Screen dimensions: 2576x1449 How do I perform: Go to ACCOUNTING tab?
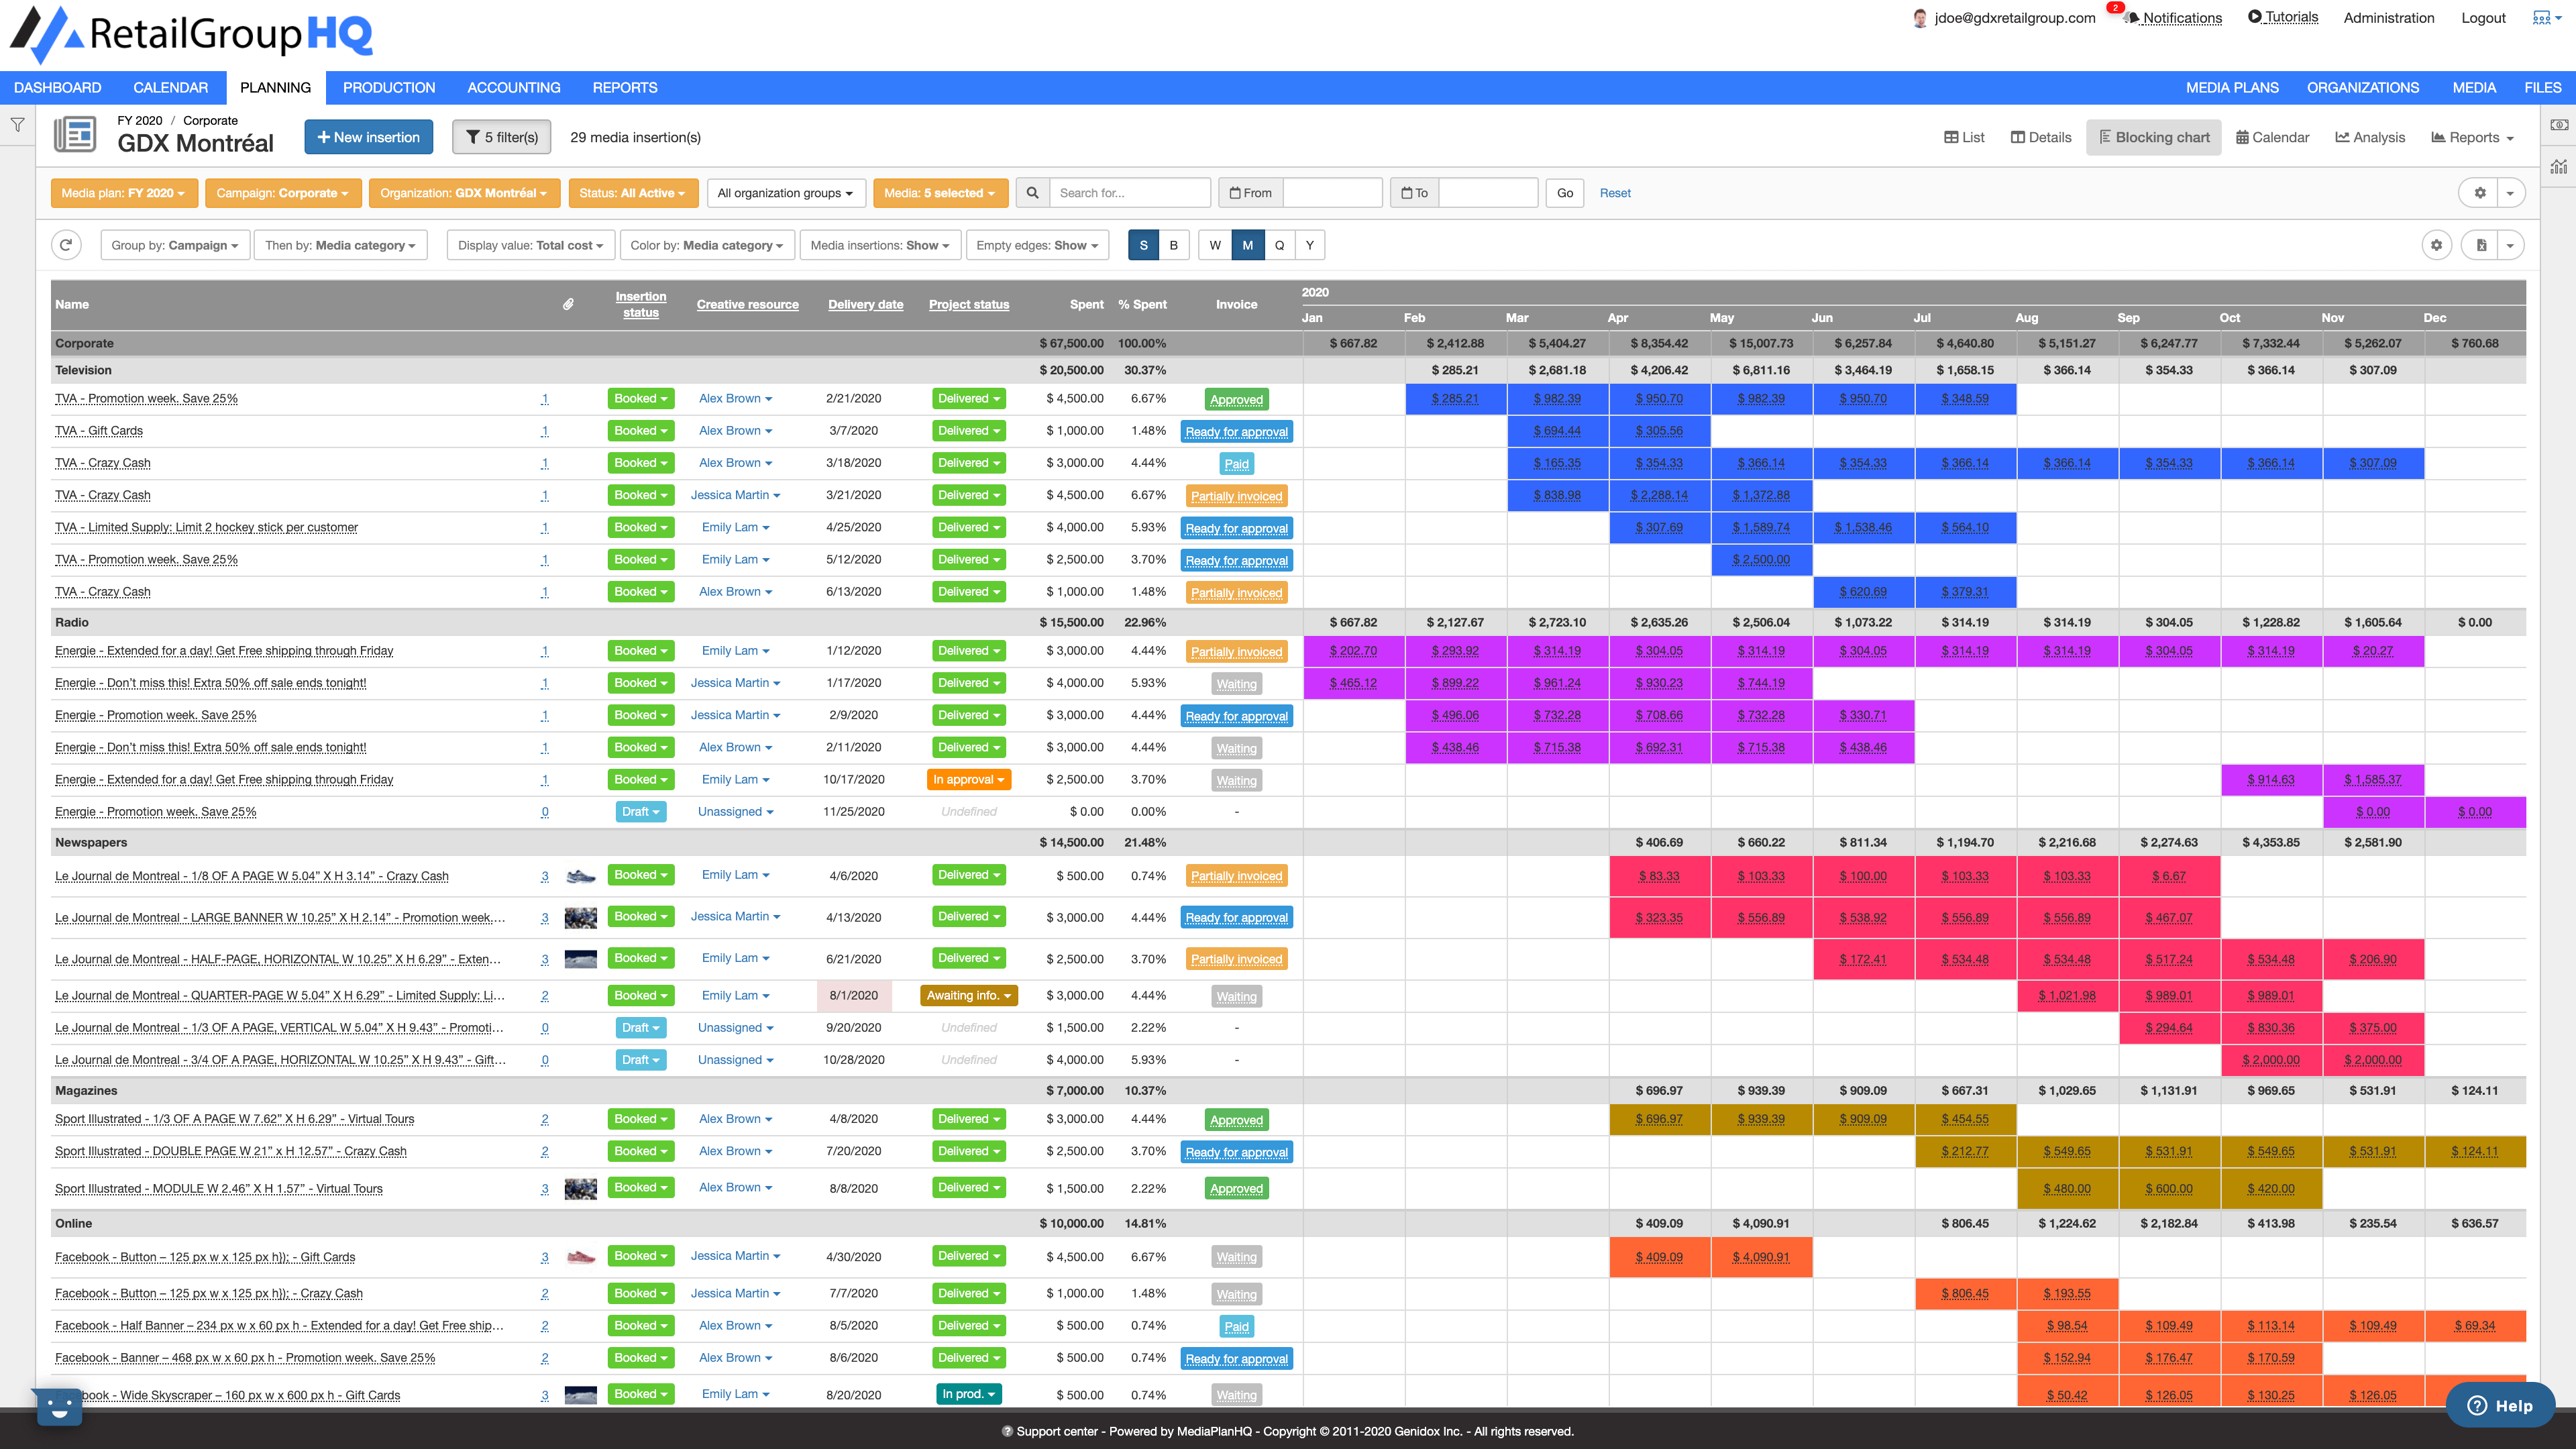[514, 87]
